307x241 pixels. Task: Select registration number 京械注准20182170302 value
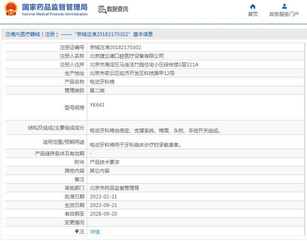pyautogui.click(x=115, y=48)
